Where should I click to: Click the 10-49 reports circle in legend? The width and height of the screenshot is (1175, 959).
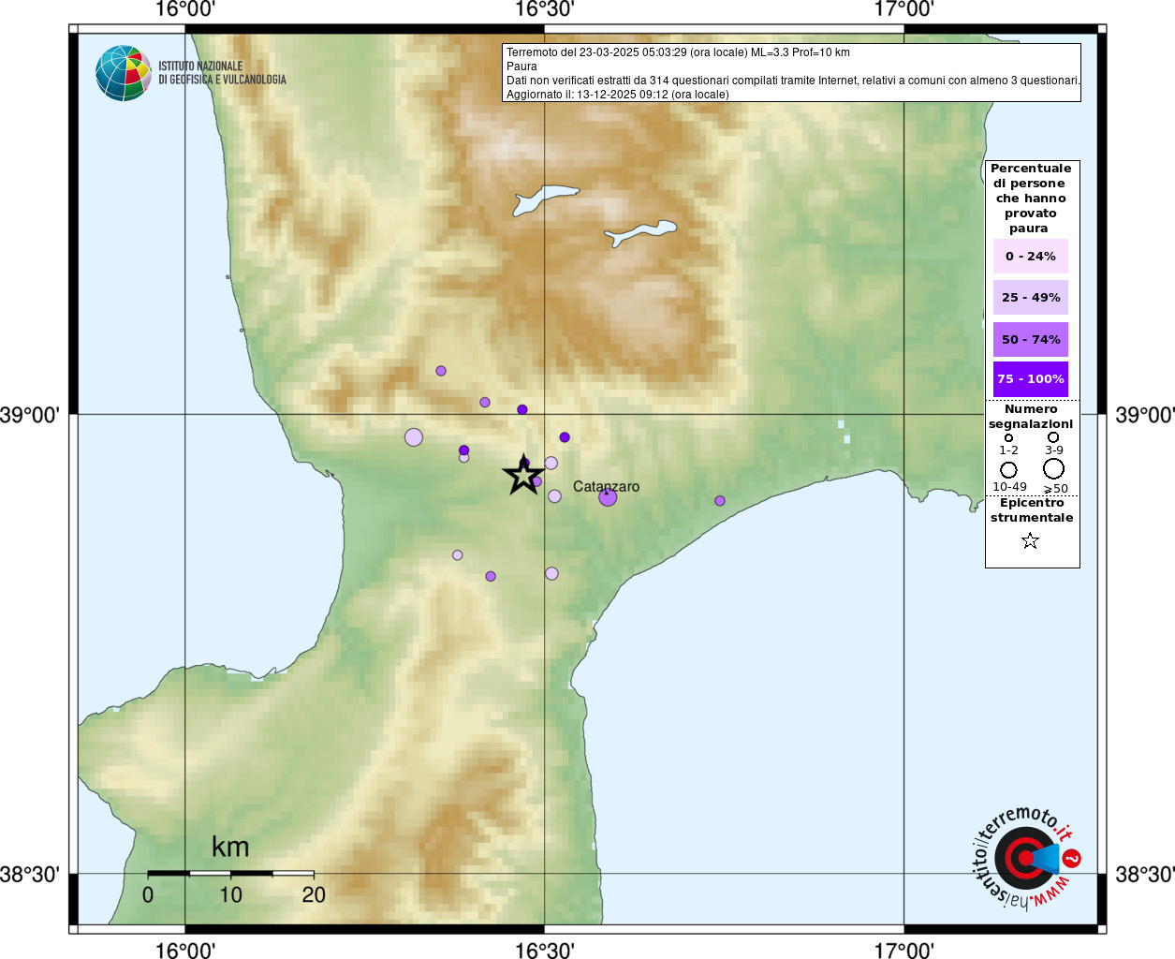coord(1008,469)
